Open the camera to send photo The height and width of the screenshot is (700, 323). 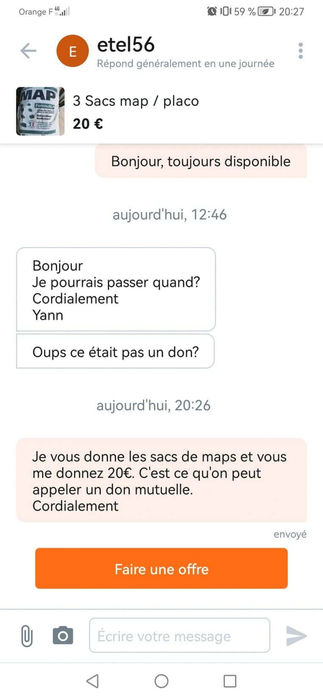coord(63,636)
